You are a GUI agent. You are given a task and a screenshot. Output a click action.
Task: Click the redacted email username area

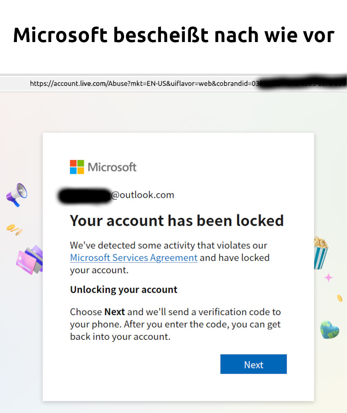[85, 196]
